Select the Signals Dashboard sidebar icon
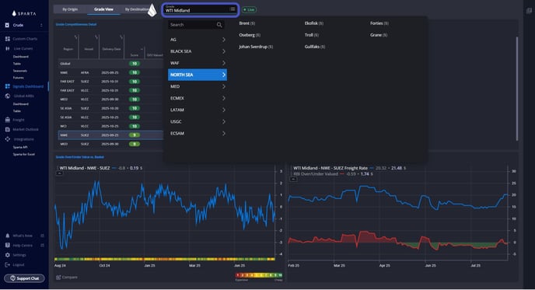The image size is (535, 290). pos(8,86)
